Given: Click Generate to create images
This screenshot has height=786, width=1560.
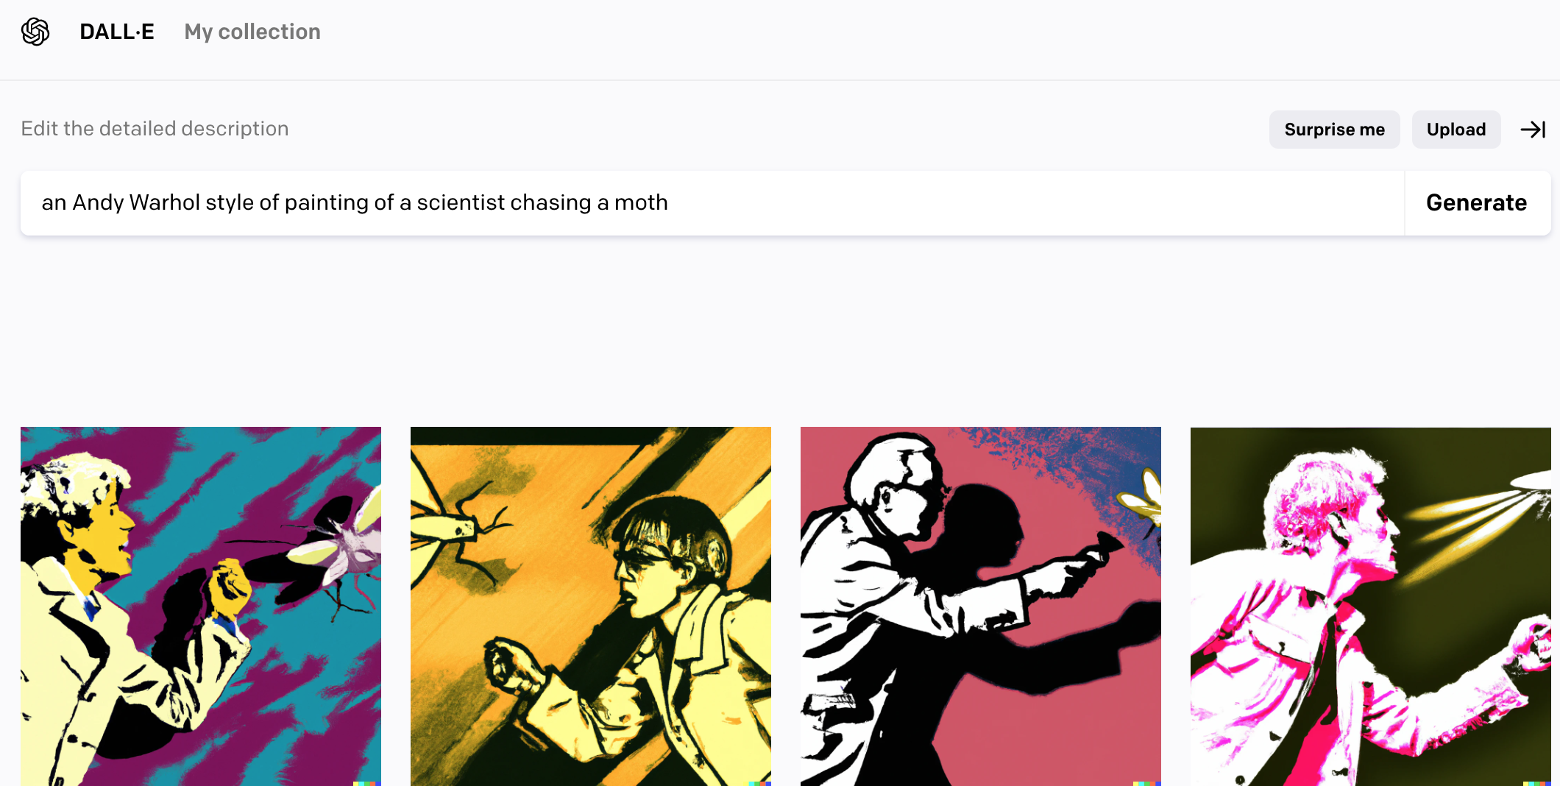Looking at the screenshot, I should (1477, 203).
